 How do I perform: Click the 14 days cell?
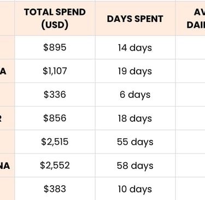point(135,48)
